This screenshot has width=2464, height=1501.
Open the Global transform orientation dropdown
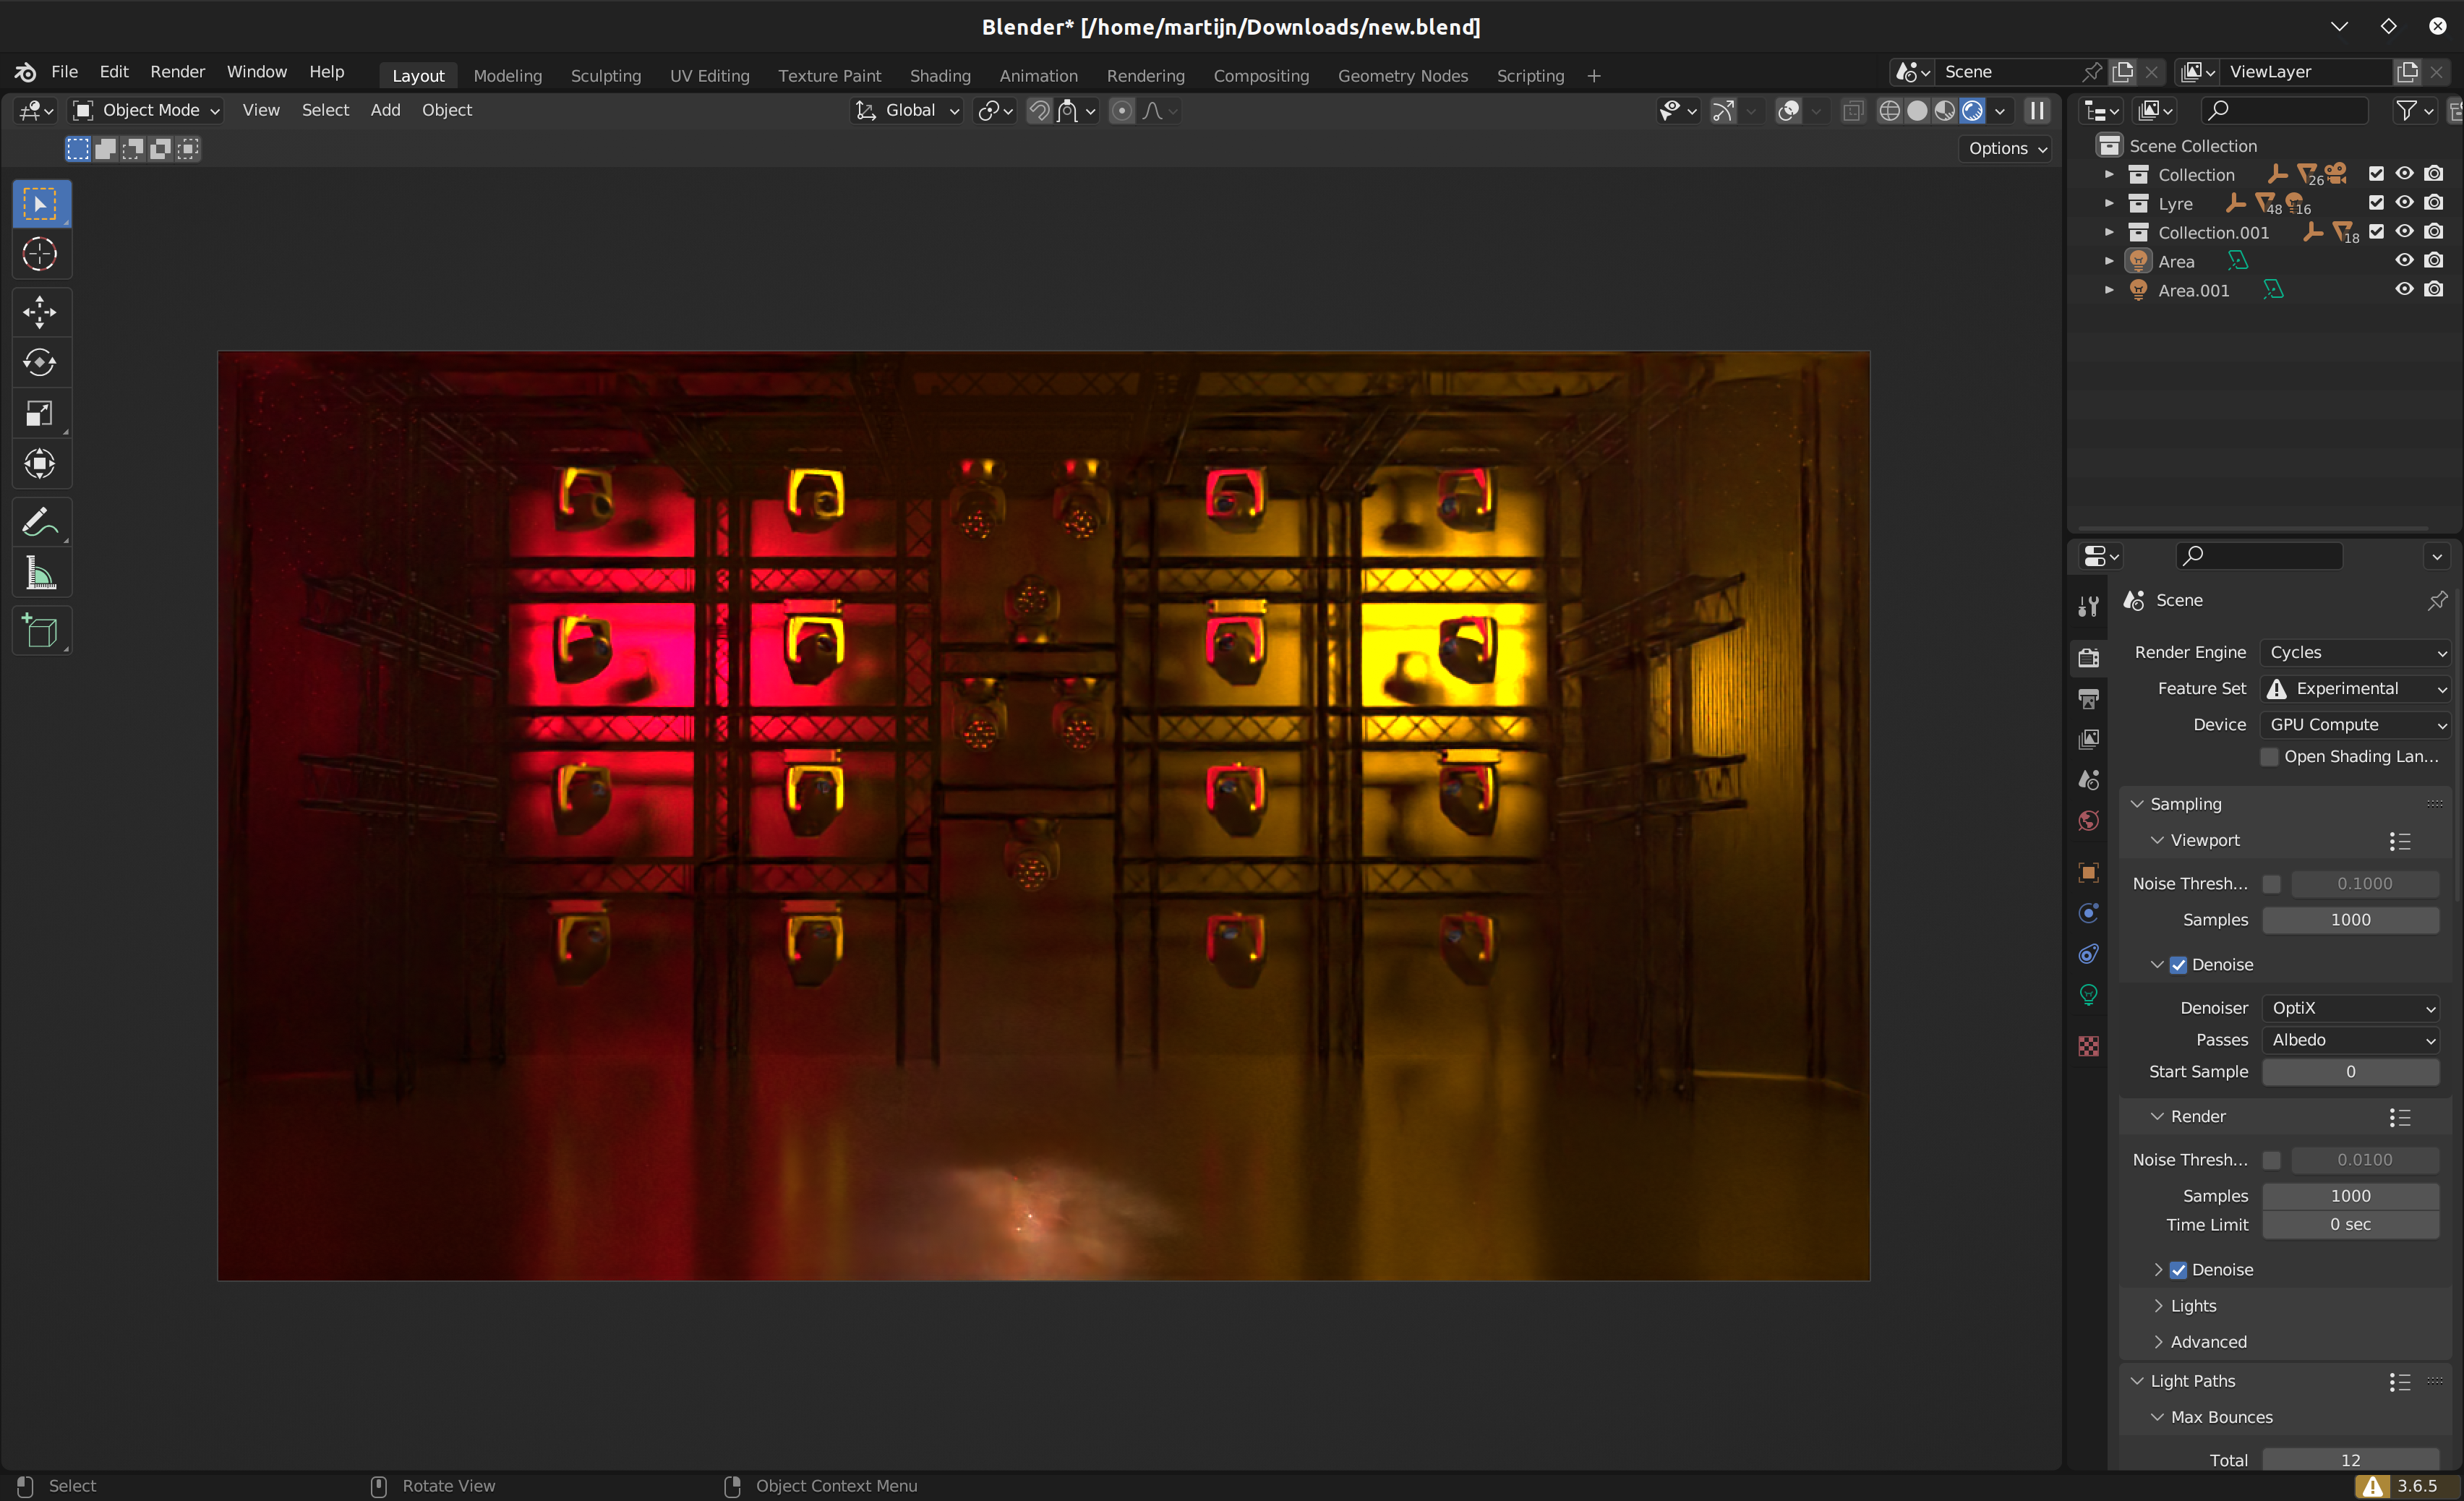point(908,111)
